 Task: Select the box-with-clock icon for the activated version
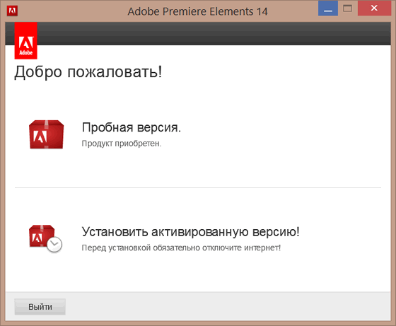click(45, 238)
